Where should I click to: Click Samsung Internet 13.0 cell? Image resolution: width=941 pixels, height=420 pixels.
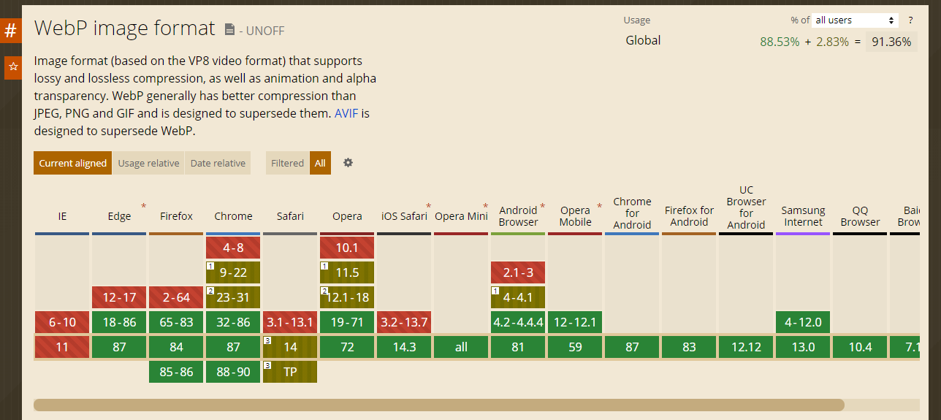tap(803, 347)
